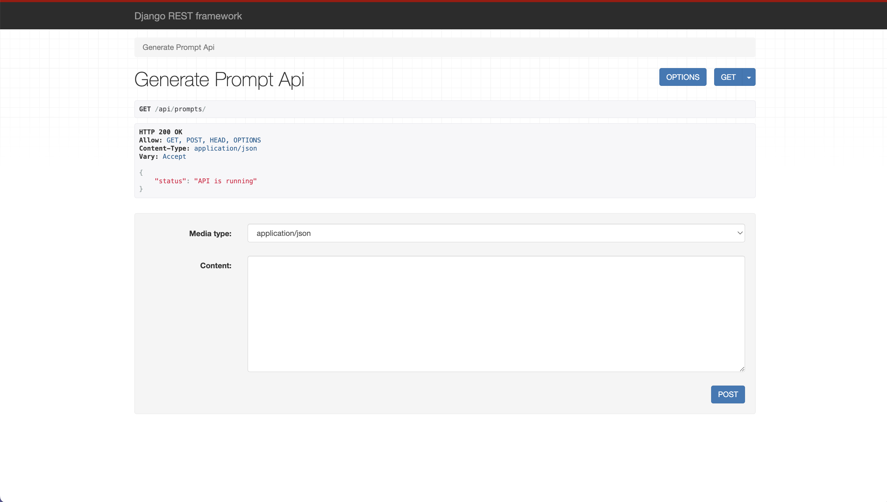
Task: Click the GET button
Action: tap(728, 77)
